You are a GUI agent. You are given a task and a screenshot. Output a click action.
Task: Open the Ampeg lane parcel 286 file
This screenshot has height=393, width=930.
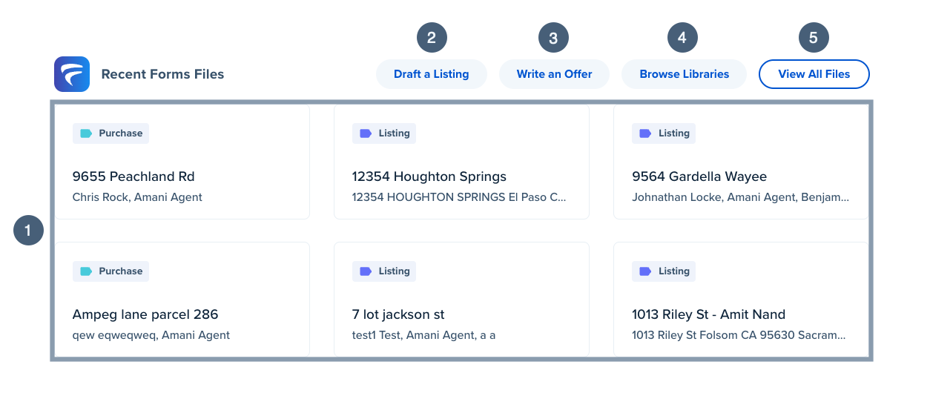[145, 314]
